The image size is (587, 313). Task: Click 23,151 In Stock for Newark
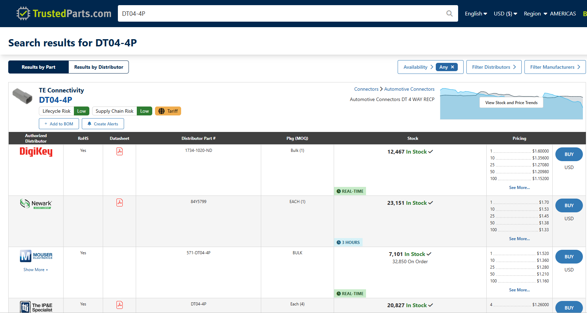[410, 203]
